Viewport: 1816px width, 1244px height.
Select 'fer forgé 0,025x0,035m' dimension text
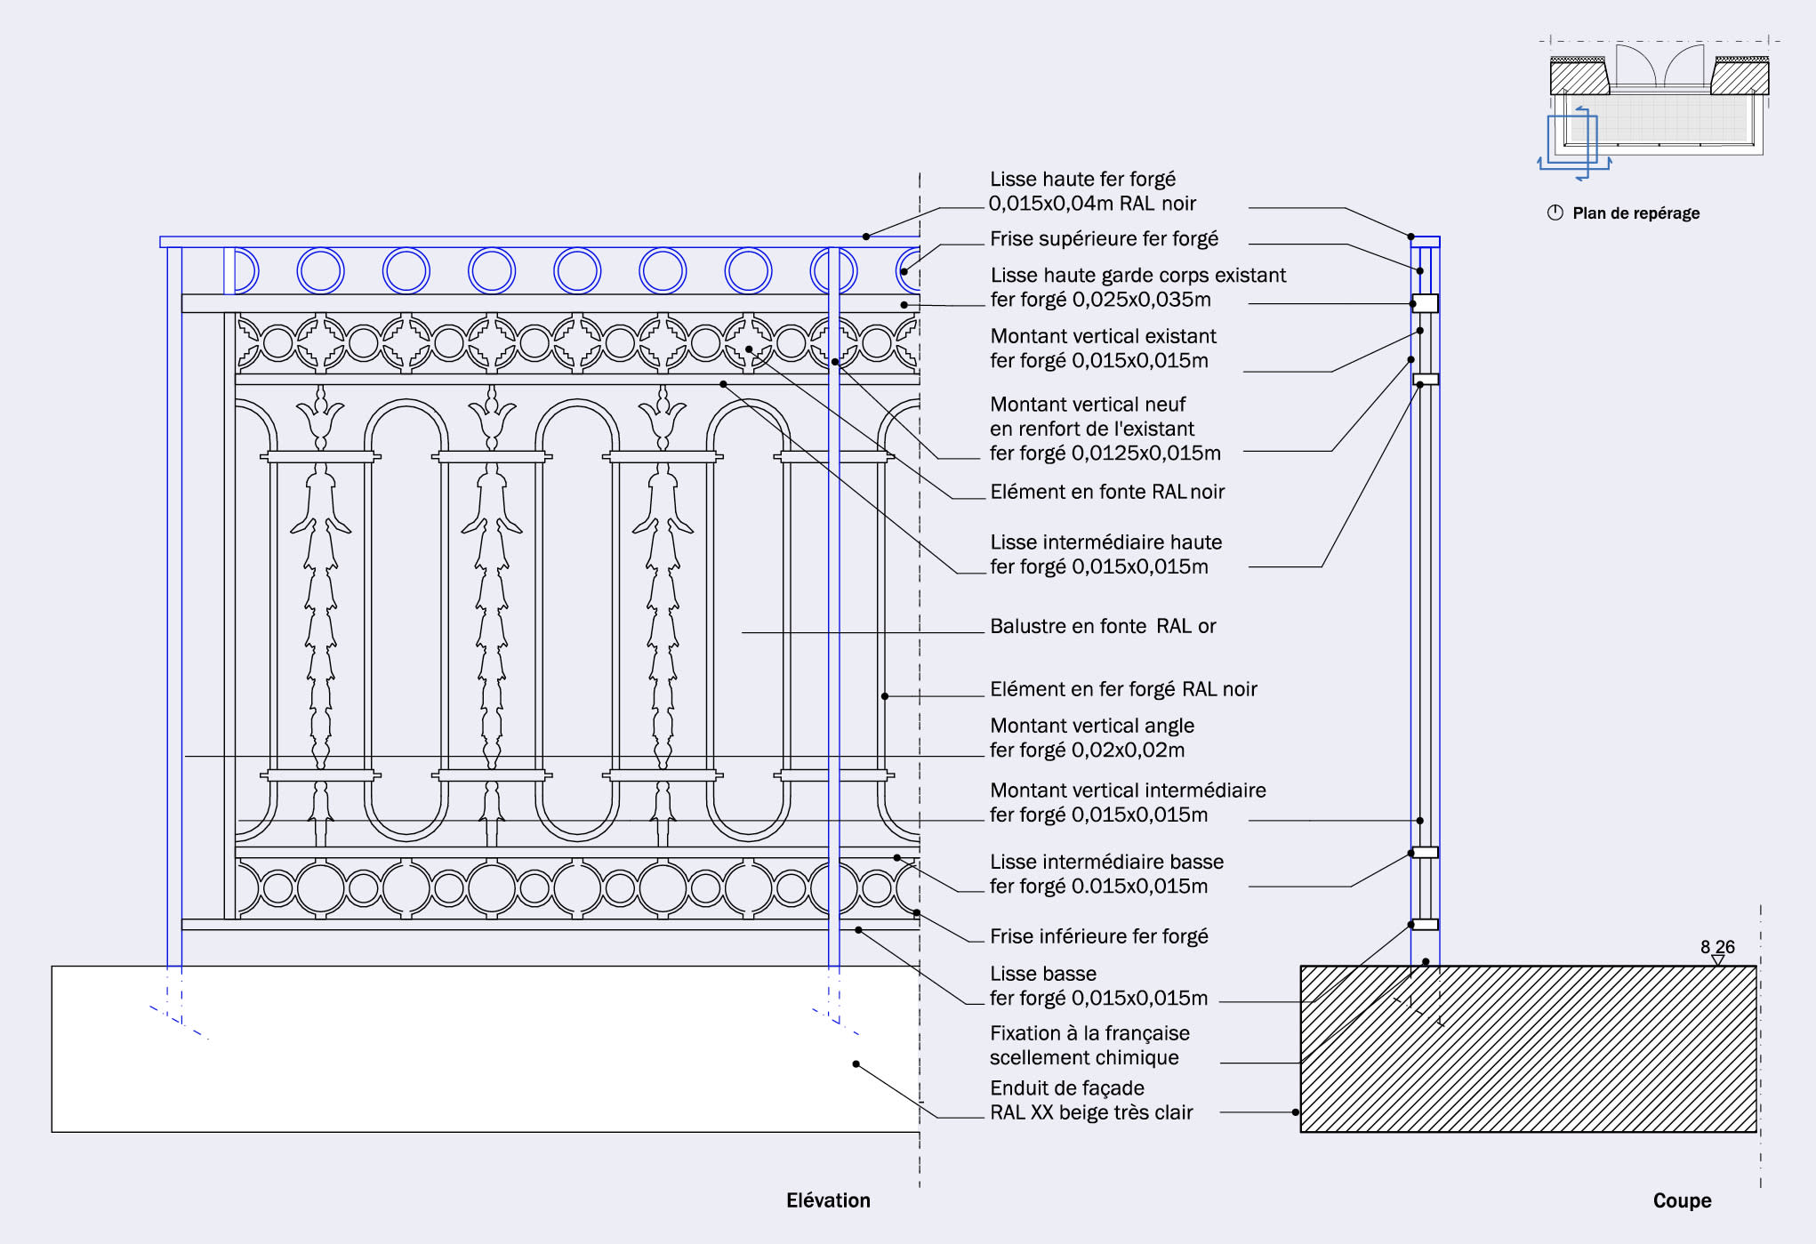pyautogui.click(x=1100, y=300)
